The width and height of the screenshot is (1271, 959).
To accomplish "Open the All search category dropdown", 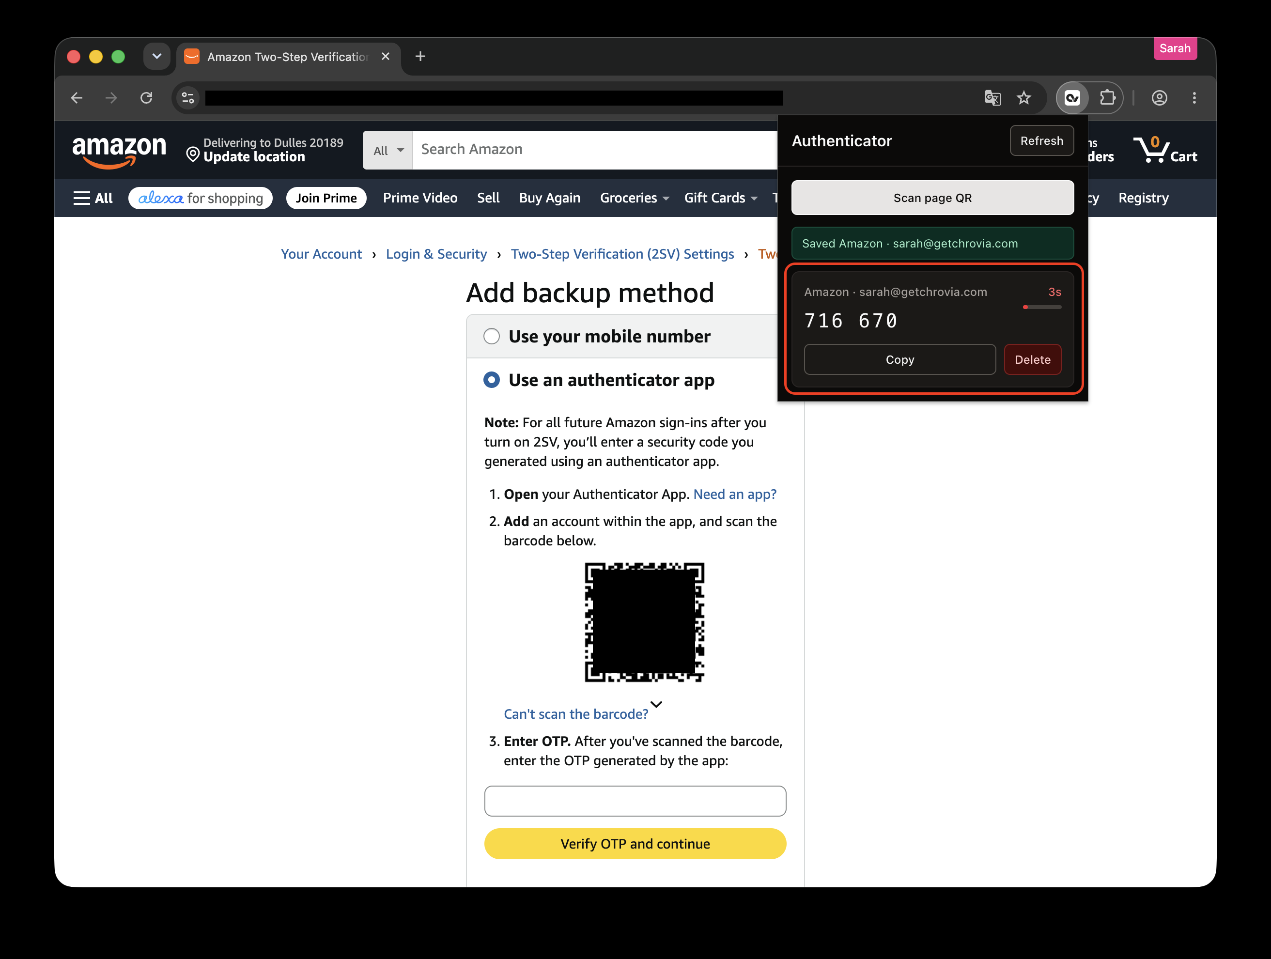I will 388,150.
